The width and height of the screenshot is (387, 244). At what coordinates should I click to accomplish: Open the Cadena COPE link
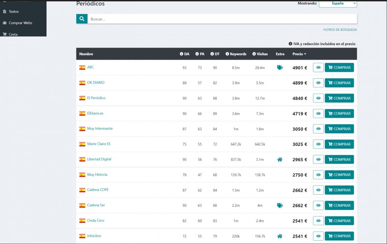(x=98, y=190)
